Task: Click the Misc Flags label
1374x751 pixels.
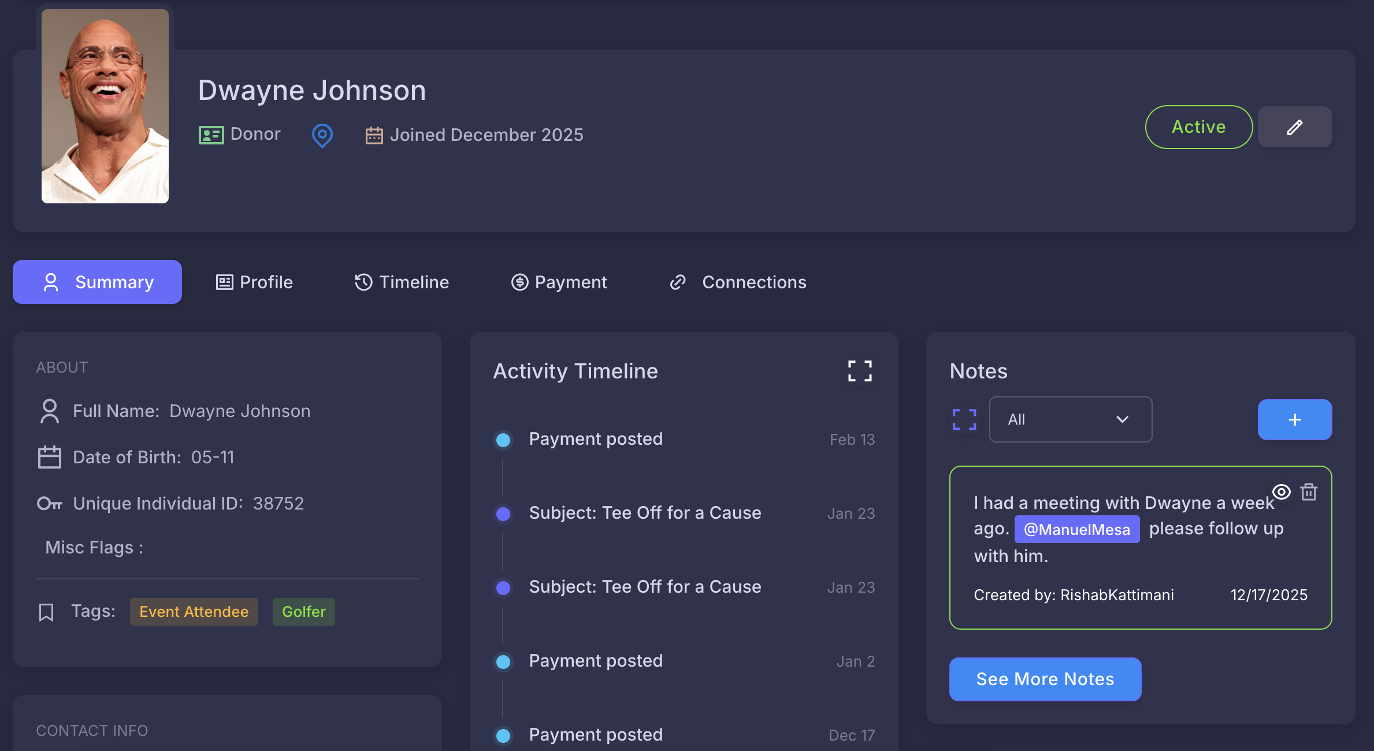Action: point(94,548)
